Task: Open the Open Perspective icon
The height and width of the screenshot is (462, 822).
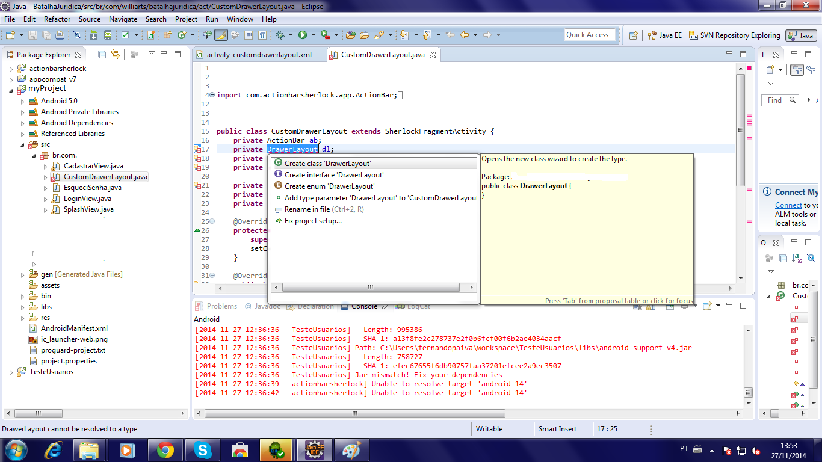Action: tap(633, 35)
